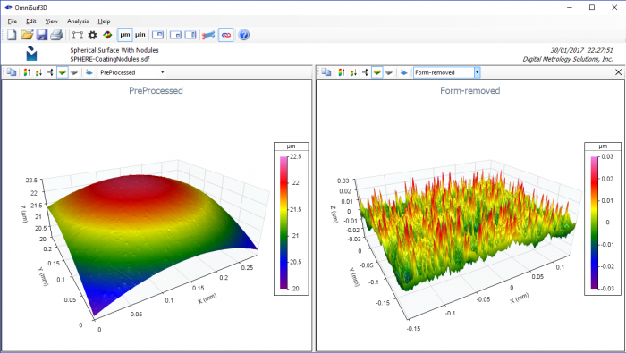Image resolution: width=626 pixels, height=353 pixels.
Task: Open help via the blue question icon
Action: [244, 35]
